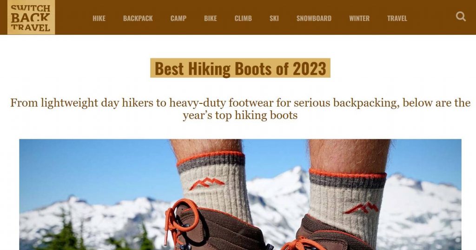Click the hiking boots hero photo
476x250 pixels.
coord(240,194)
